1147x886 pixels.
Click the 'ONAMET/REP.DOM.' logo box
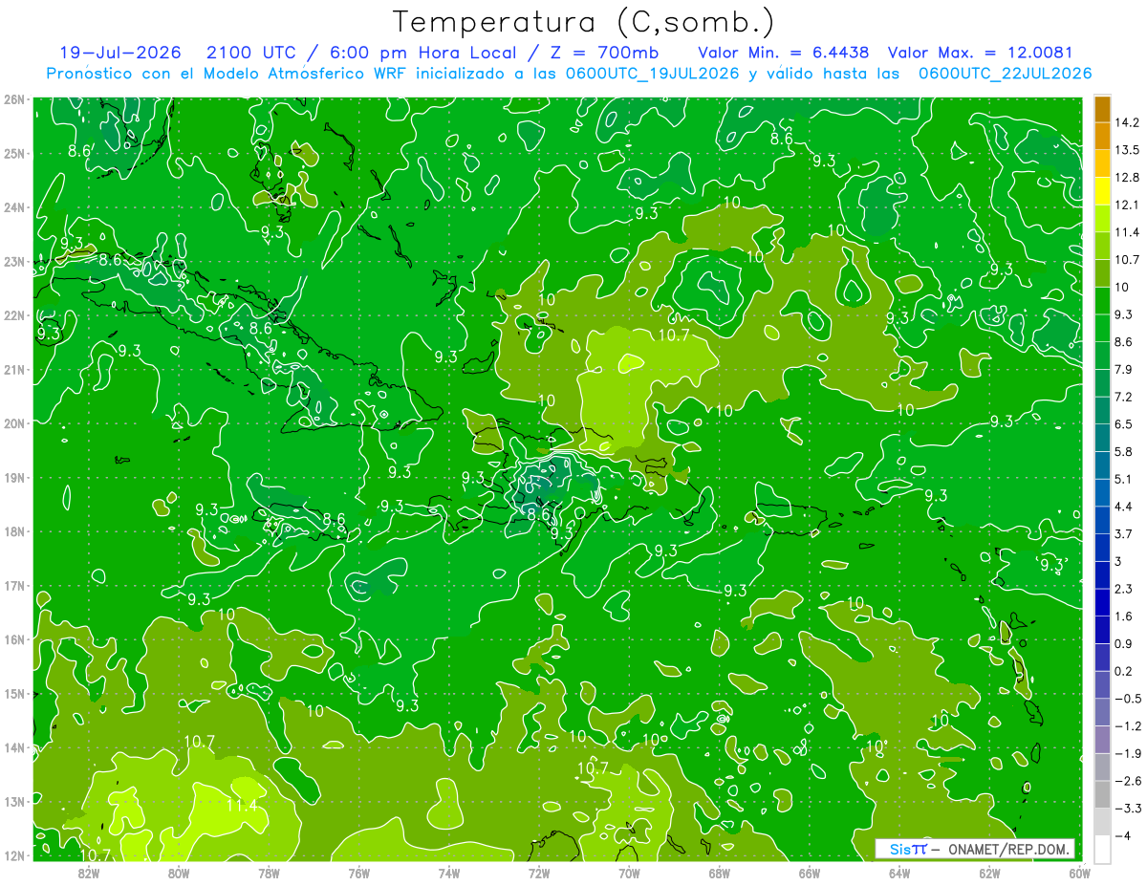pyautogui.click(x=974, y=849)
